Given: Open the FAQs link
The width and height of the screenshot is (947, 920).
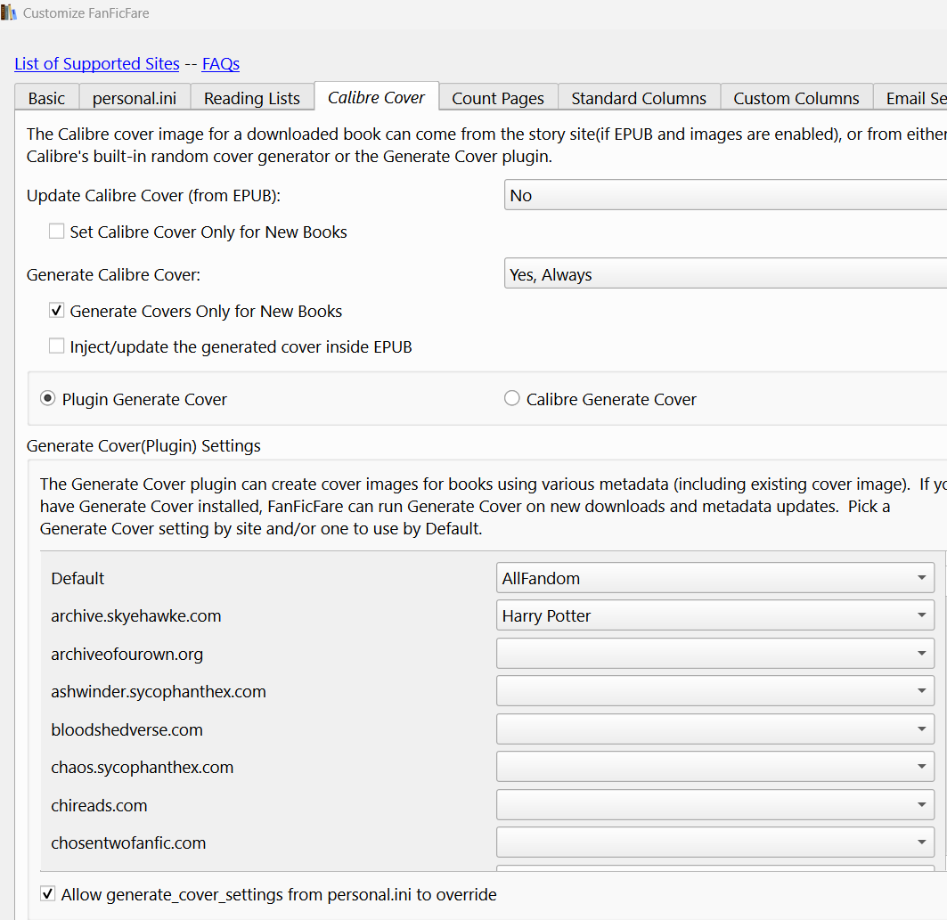Looking at the screenshot, I should (221, 64).
